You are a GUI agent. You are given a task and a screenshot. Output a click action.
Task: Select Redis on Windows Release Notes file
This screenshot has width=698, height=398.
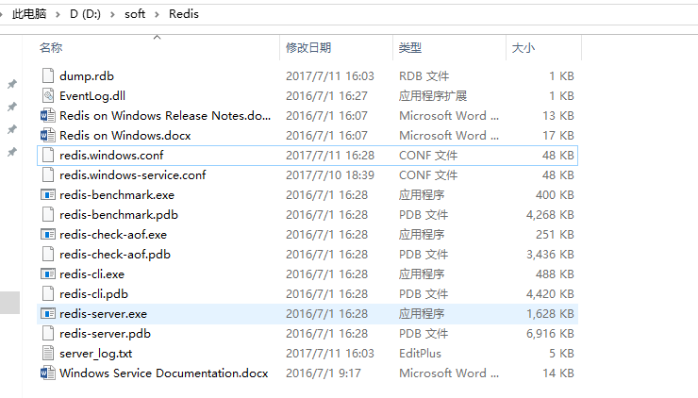[165, 116]
